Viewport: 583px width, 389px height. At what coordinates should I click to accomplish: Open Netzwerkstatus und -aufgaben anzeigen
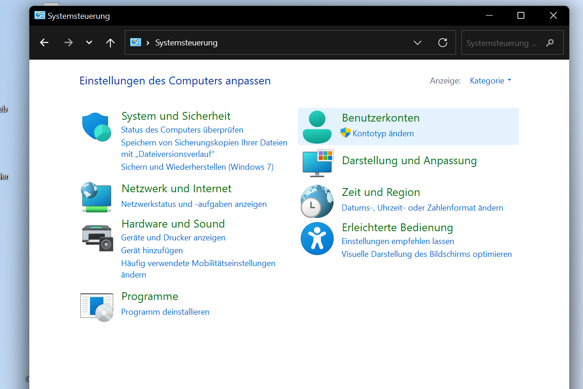point(194,204)
